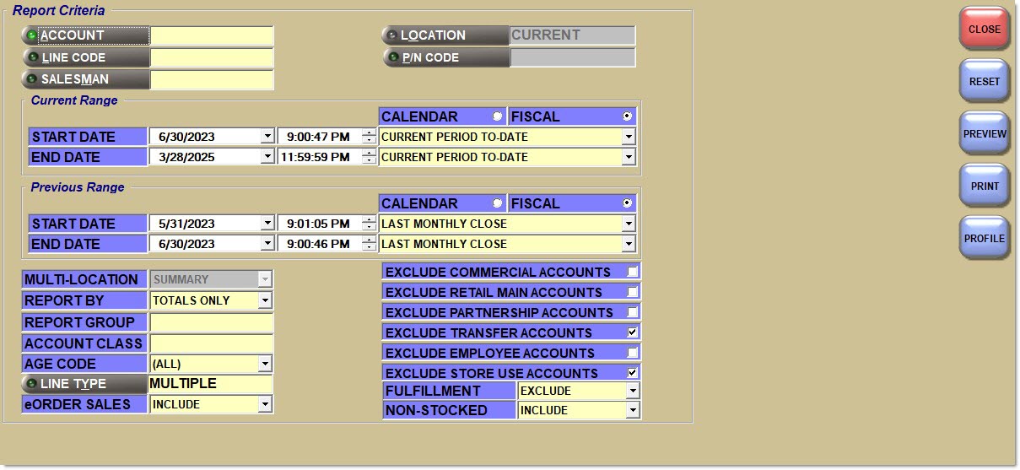Click the LINE CODE lookup button

pyautogui.click(x=86, y=57)
